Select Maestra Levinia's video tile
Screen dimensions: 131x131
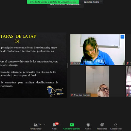point(97,81)
